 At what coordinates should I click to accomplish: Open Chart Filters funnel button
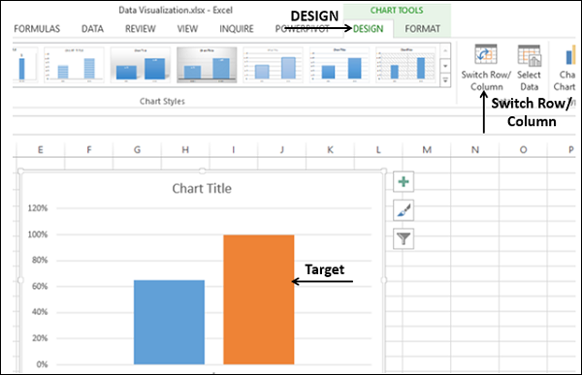[x=404, y=238]
